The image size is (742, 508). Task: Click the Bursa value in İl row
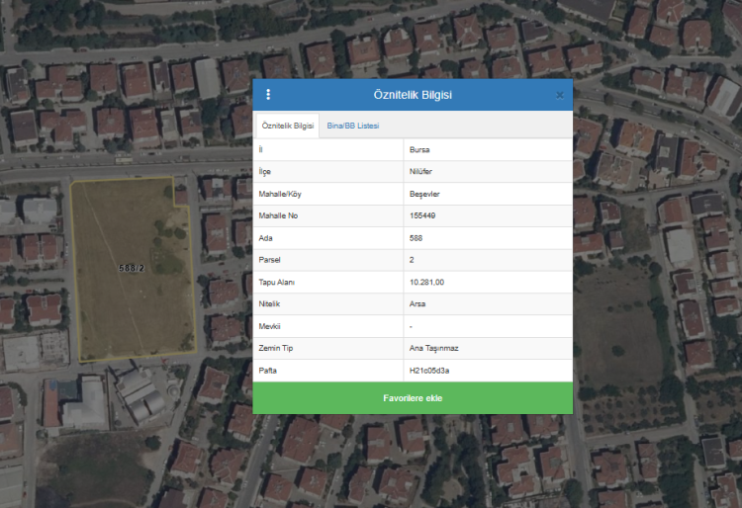(419, 150)
